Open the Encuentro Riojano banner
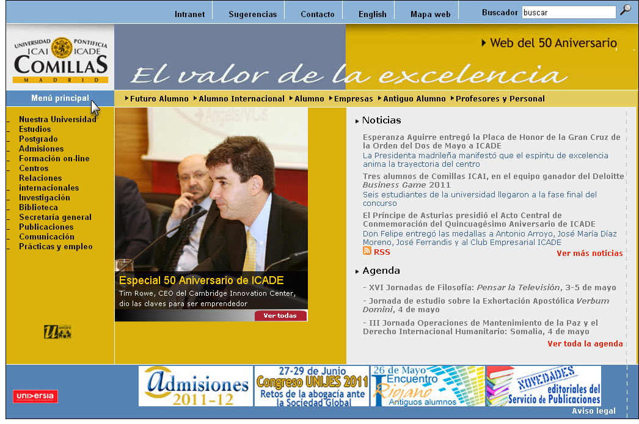This screenshot has height=424, width=639. (428, 386)
